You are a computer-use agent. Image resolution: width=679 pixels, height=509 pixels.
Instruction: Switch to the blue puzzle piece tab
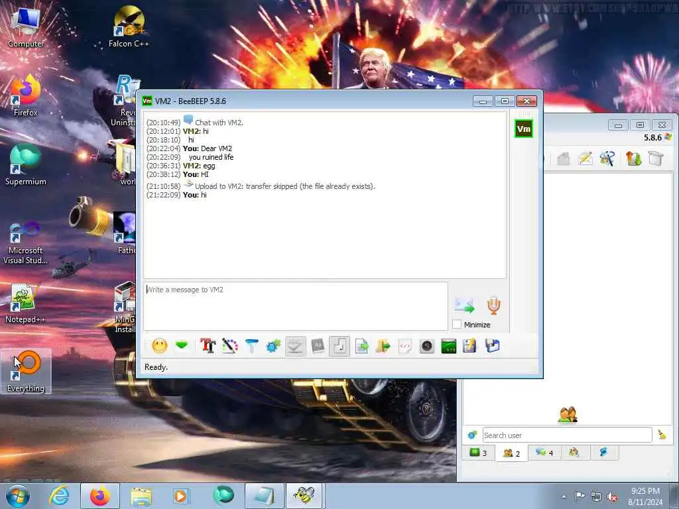[x=603, y=453]
